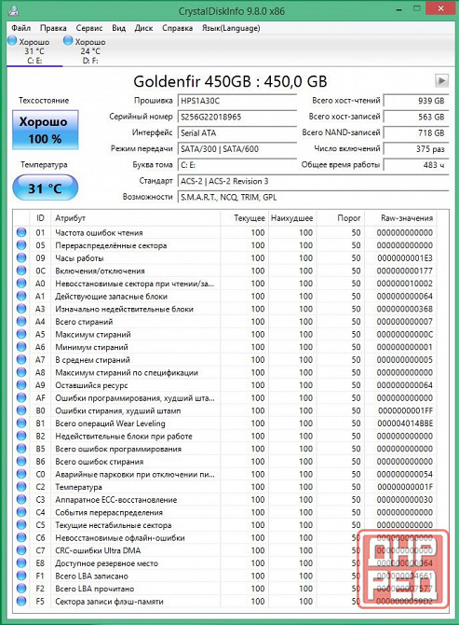
Task: Click status icon for attribute A3
Action: [21, 309]
